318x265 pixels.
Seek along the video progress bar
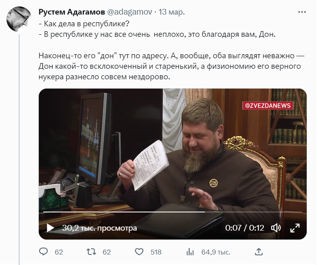[173, 212]
